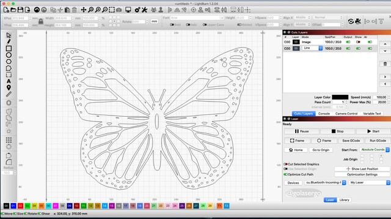Screen dimensions: 391x219
Task: Switch to the Library tab
Action: point(344,200)
